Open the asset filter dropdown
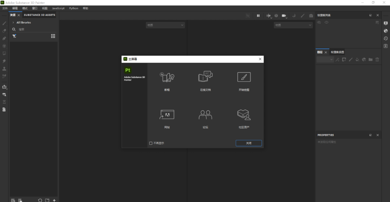The width and height of the screenshot is (390, 202). pos(14,36)
